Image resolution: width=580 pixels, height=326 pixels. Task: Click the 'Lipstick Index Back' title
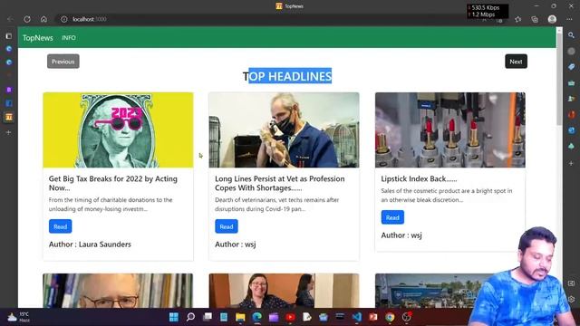click(x=419, y=179)
